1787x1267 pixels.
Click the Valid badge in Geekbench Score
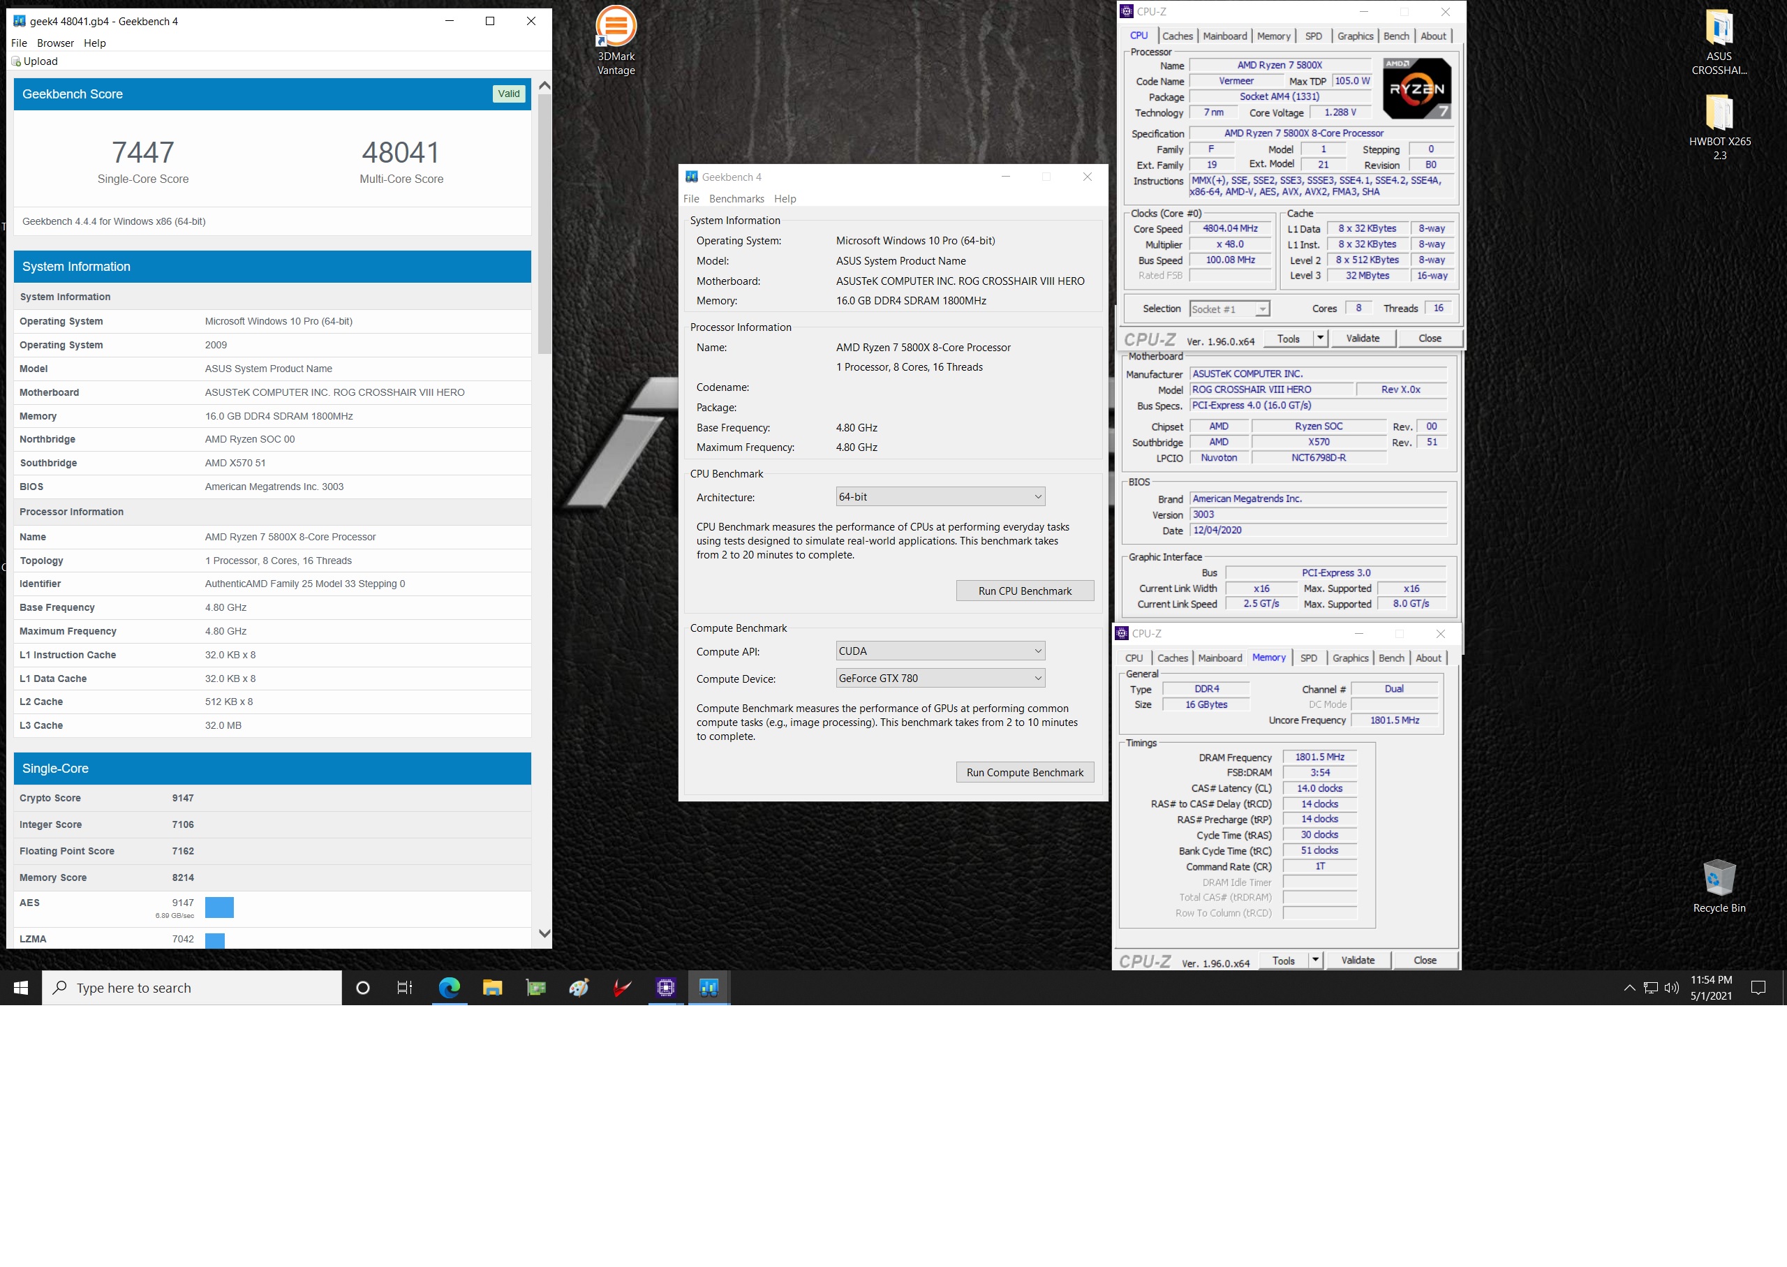click(x=509, y=94)
